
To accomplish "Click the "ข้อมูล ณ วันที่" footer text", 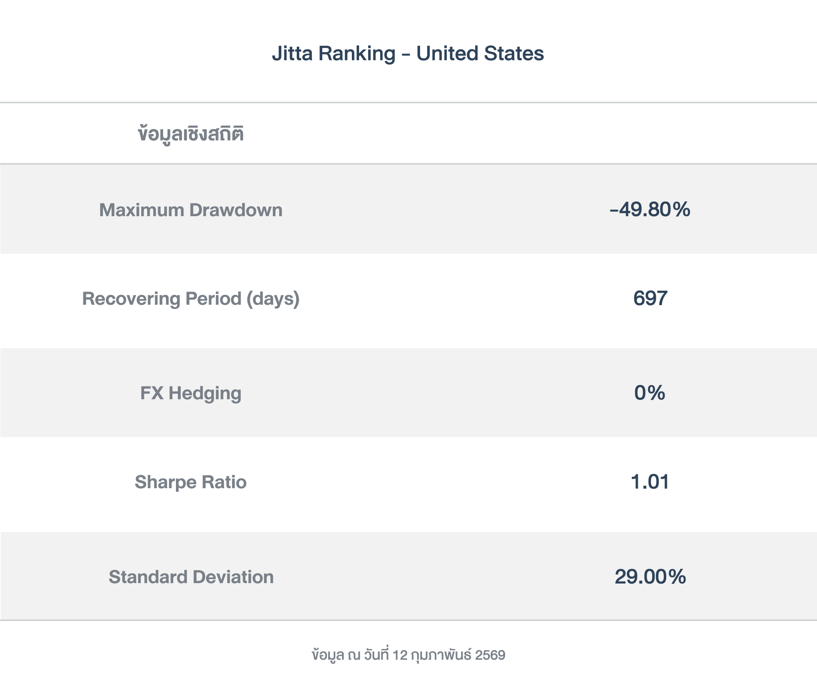I will (x=350, y=655).
